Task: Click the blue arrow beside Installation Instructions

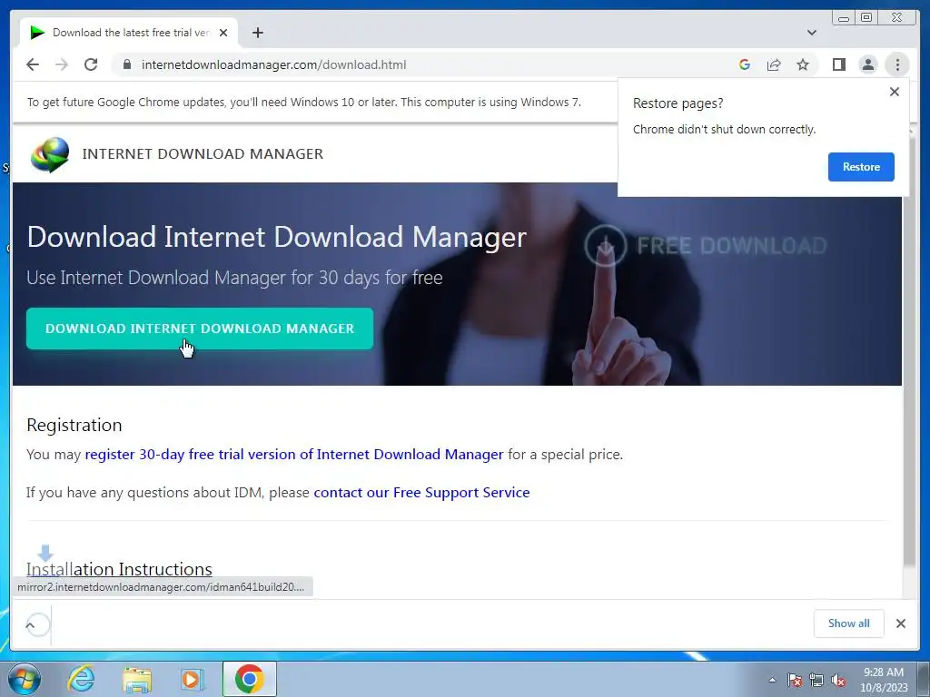Action: (45, 553)
